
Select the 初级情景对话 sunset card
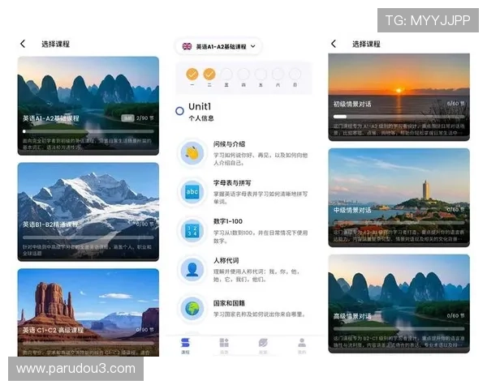399,97
